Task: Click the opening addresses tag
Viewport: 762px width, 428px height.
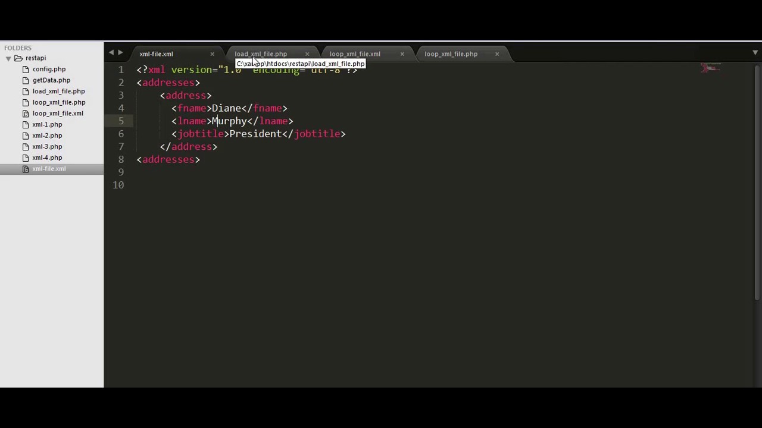Action: [x=168, y=83]
